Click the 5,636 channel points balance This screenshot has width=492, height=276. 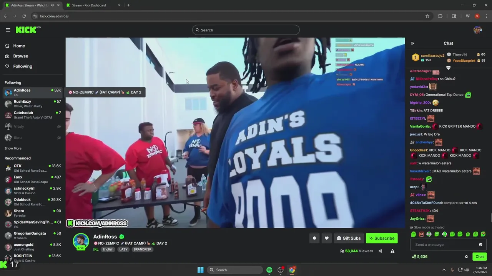[x=419, y=256]
